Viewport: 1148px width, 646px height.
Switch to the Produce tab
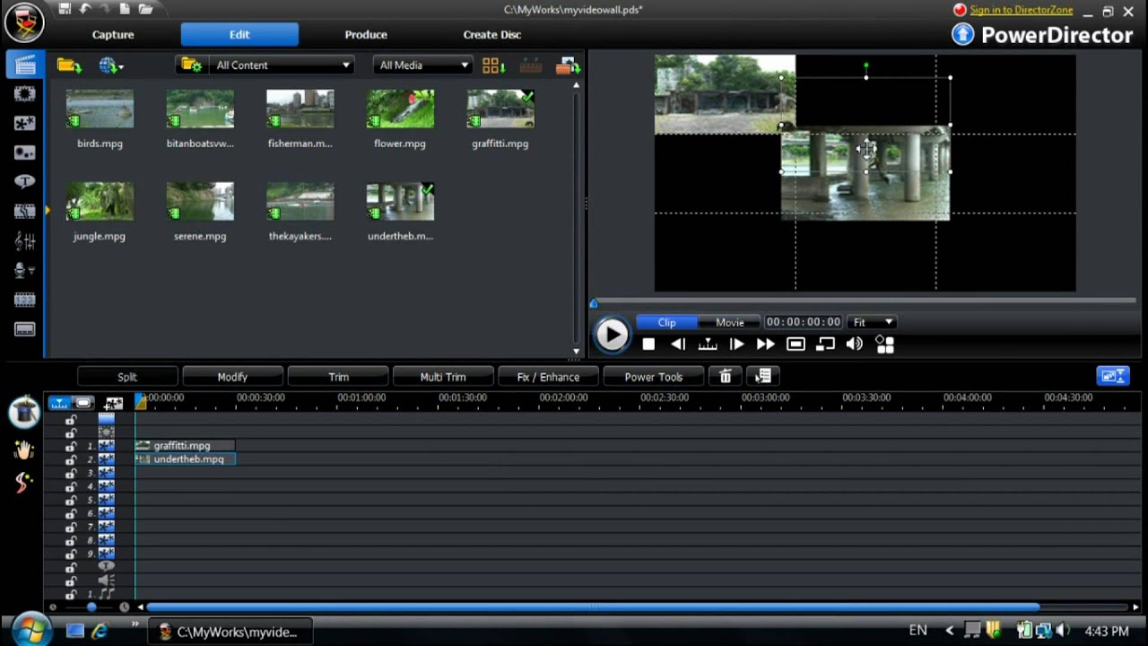pos(366,35)
